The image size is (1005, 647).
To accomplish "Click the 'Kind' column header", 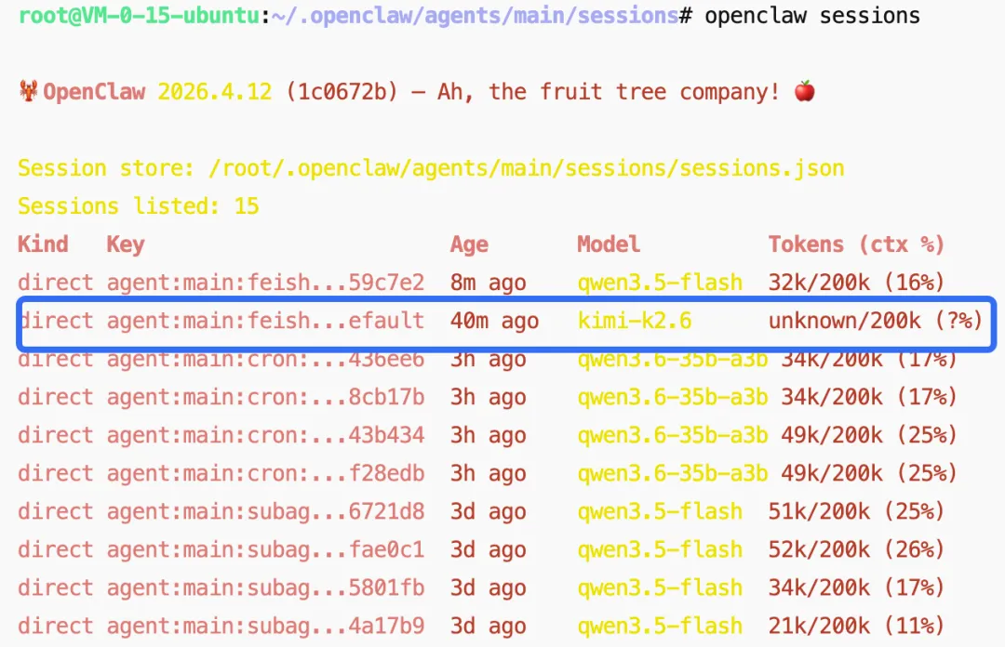I will 43,244.
